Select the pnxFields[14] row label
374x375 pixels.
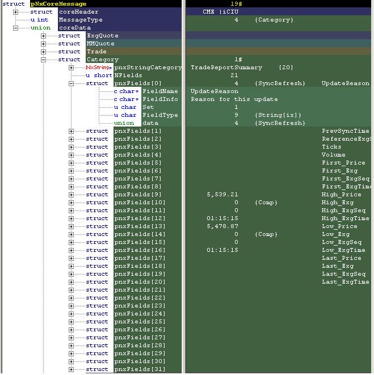(x=140, y=234)
